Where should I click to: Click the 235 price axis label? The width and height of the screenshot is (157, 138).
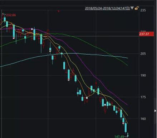[x=143, y=10]
